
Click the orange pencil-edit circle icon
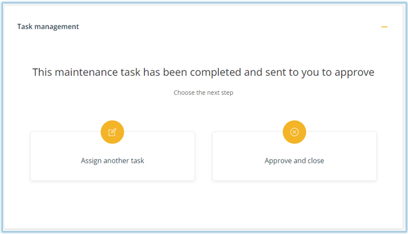pyautogui.click(x=112, y=132)
